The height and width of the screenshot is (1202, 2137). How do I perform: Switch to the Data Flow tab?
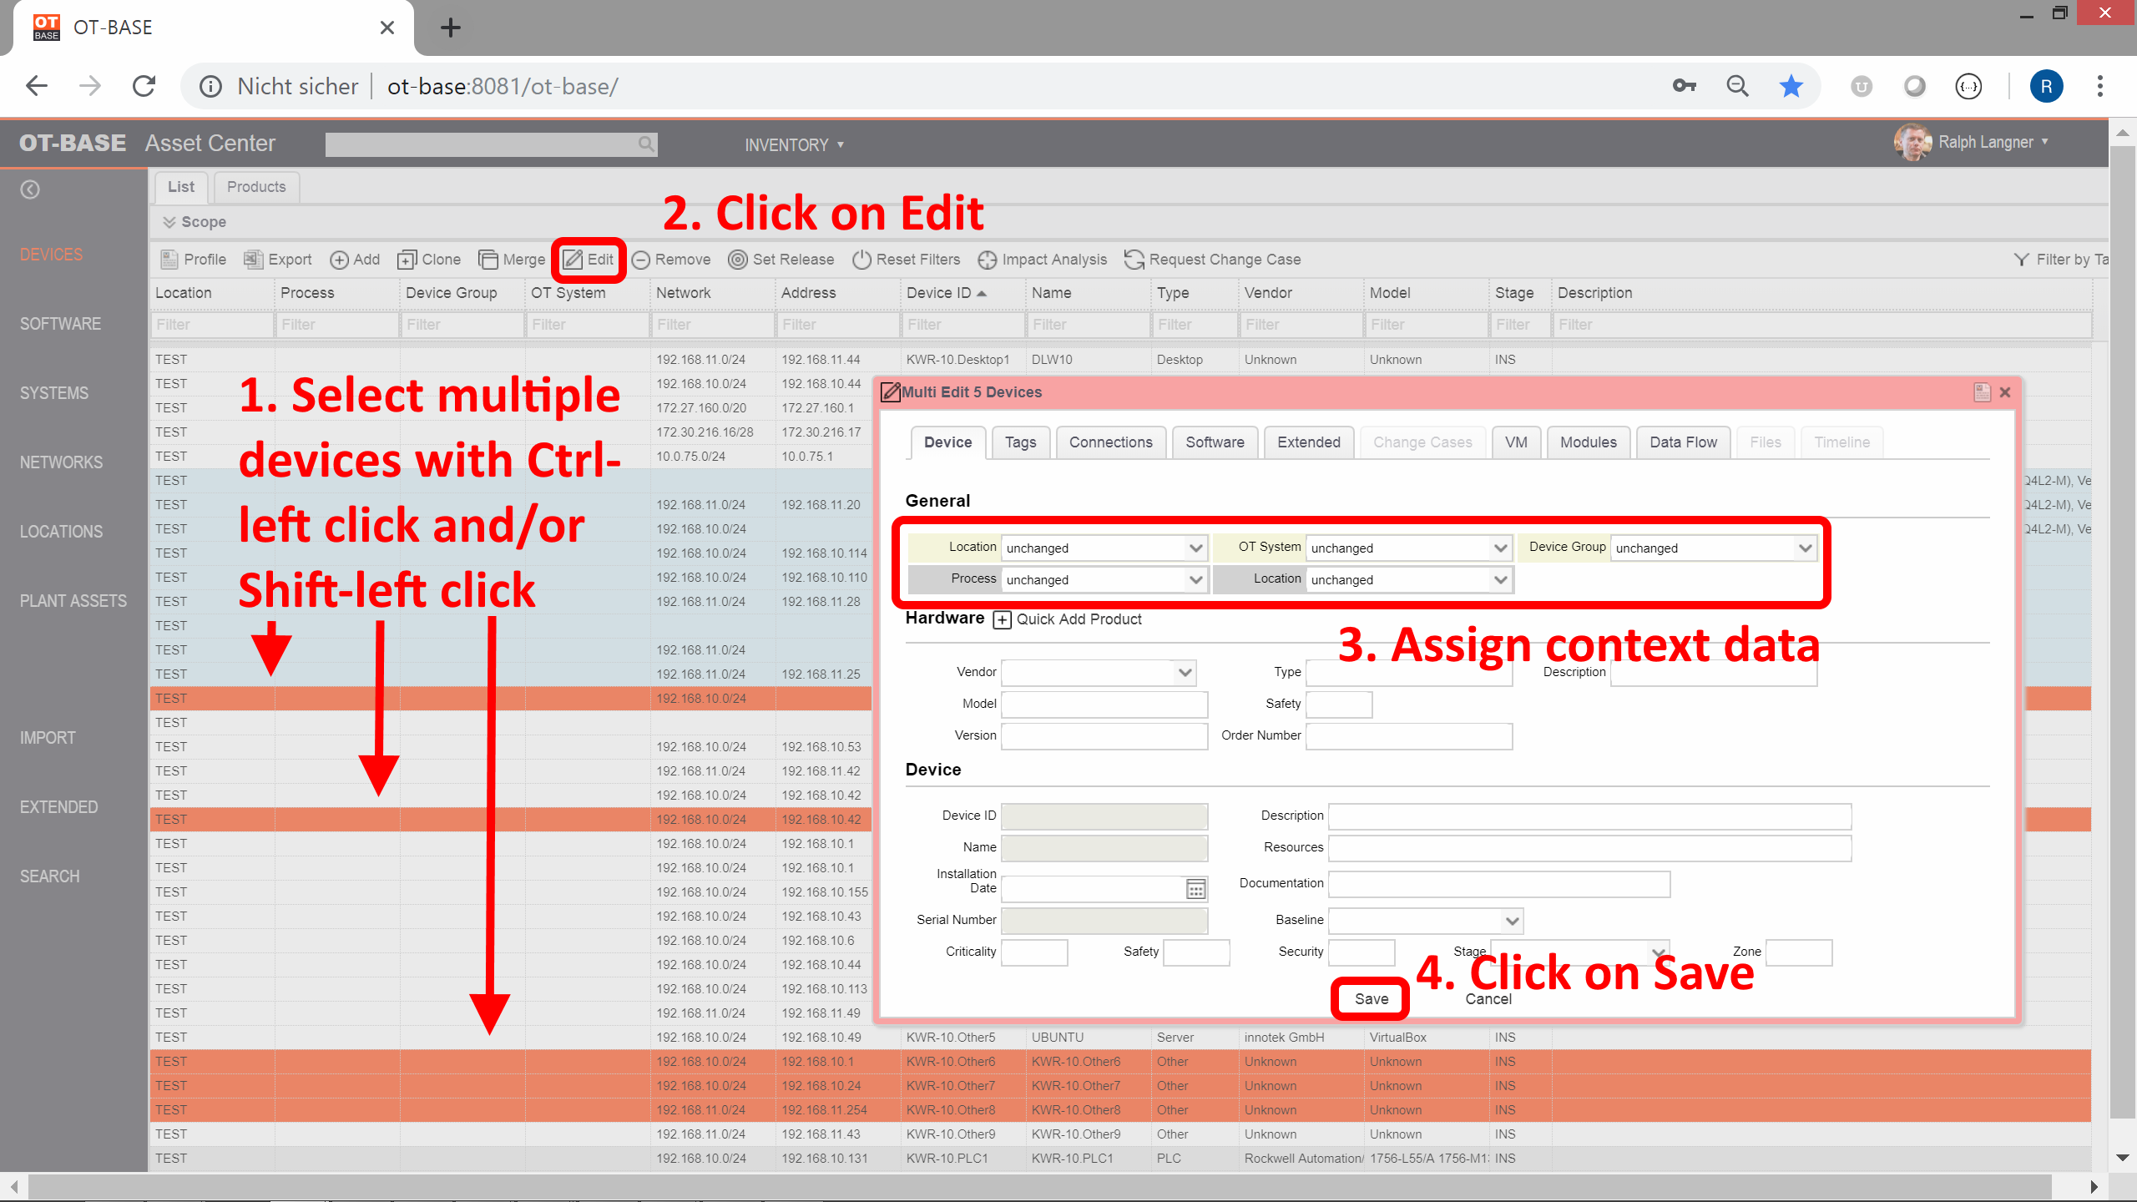1683,442
